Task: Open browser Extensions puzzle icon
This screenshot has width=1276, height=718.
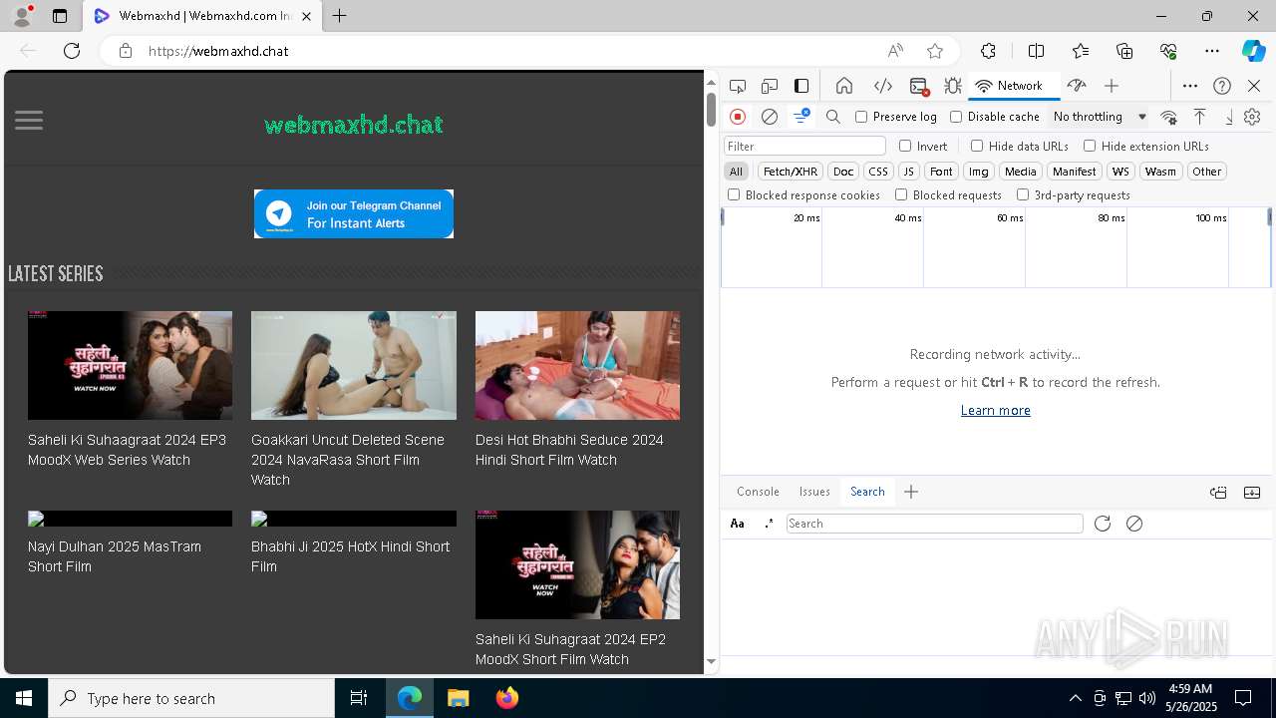Action: pyautogui.click(x=988, y=51)
